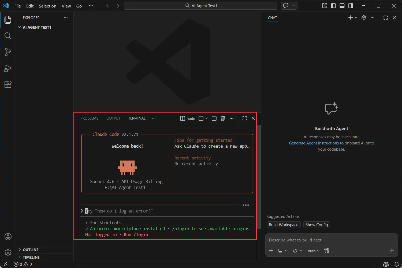Maximize the terminal panel size

244,118
